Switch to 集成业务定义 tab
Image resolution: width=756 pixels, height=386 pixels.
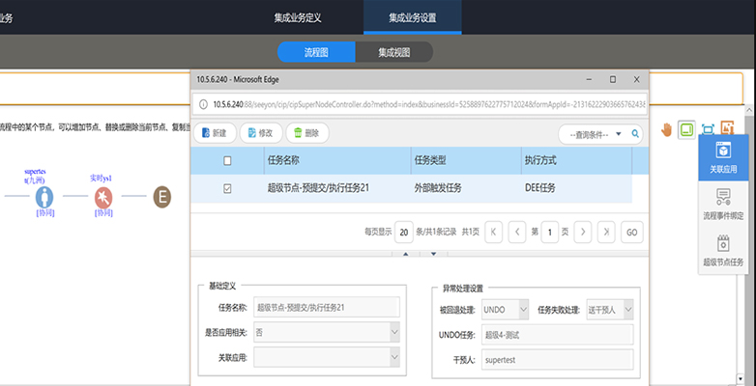tap(297, 17)
